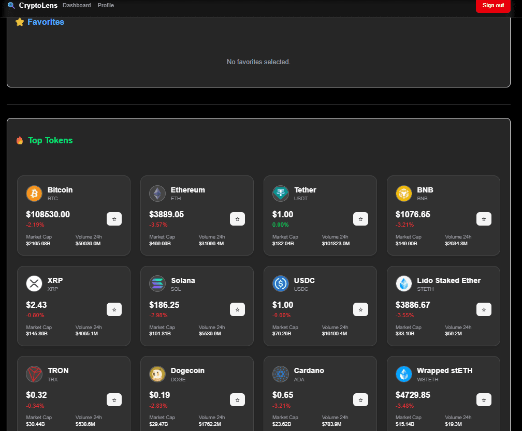Image resolution: width=522 pixels, height=431 pixels.
Task: Click the USDC coin logo
Action: (x=281, y=284)
